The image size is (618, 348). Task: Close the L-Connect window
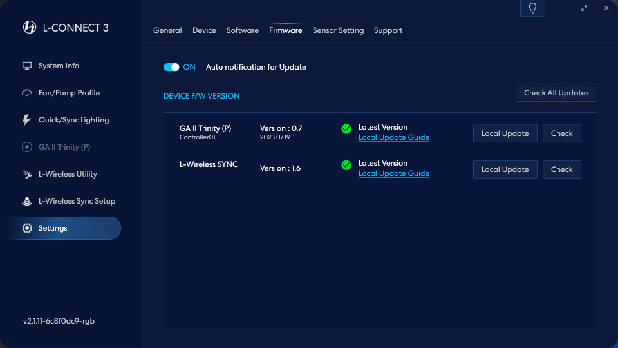(x=606, y=8)
